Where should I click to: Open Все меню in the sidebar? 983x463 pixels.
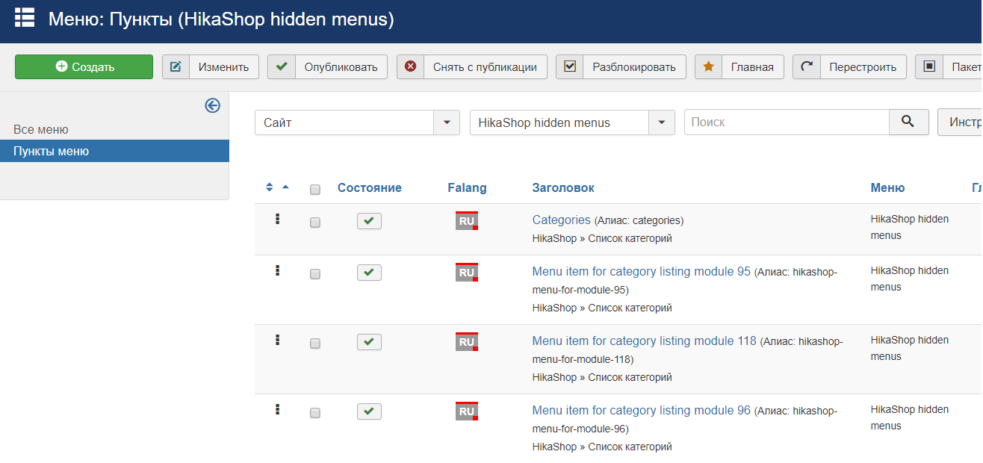pos(41,130)
